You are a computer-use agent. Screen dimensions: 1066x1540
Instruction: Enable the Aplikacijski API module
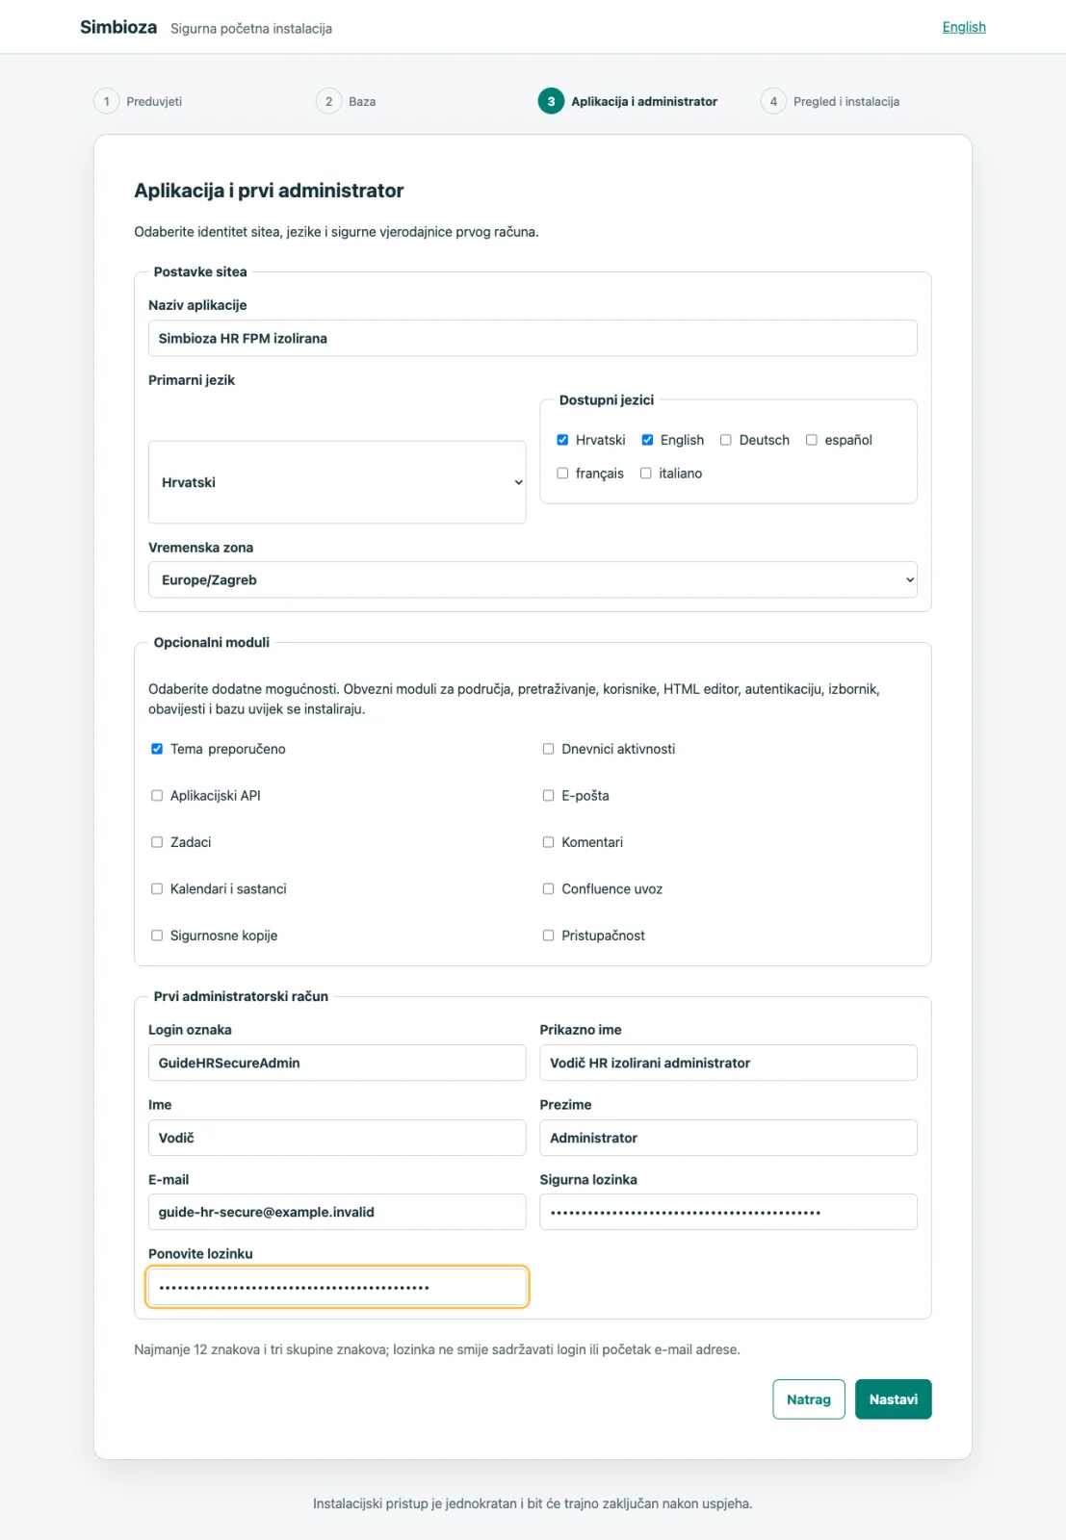157,795
